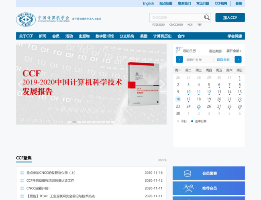Select calendar date 30 in last row
Image resolution: width=261 pixels, height=200 pixels.
pyautogui.click(x=178, y=114)
